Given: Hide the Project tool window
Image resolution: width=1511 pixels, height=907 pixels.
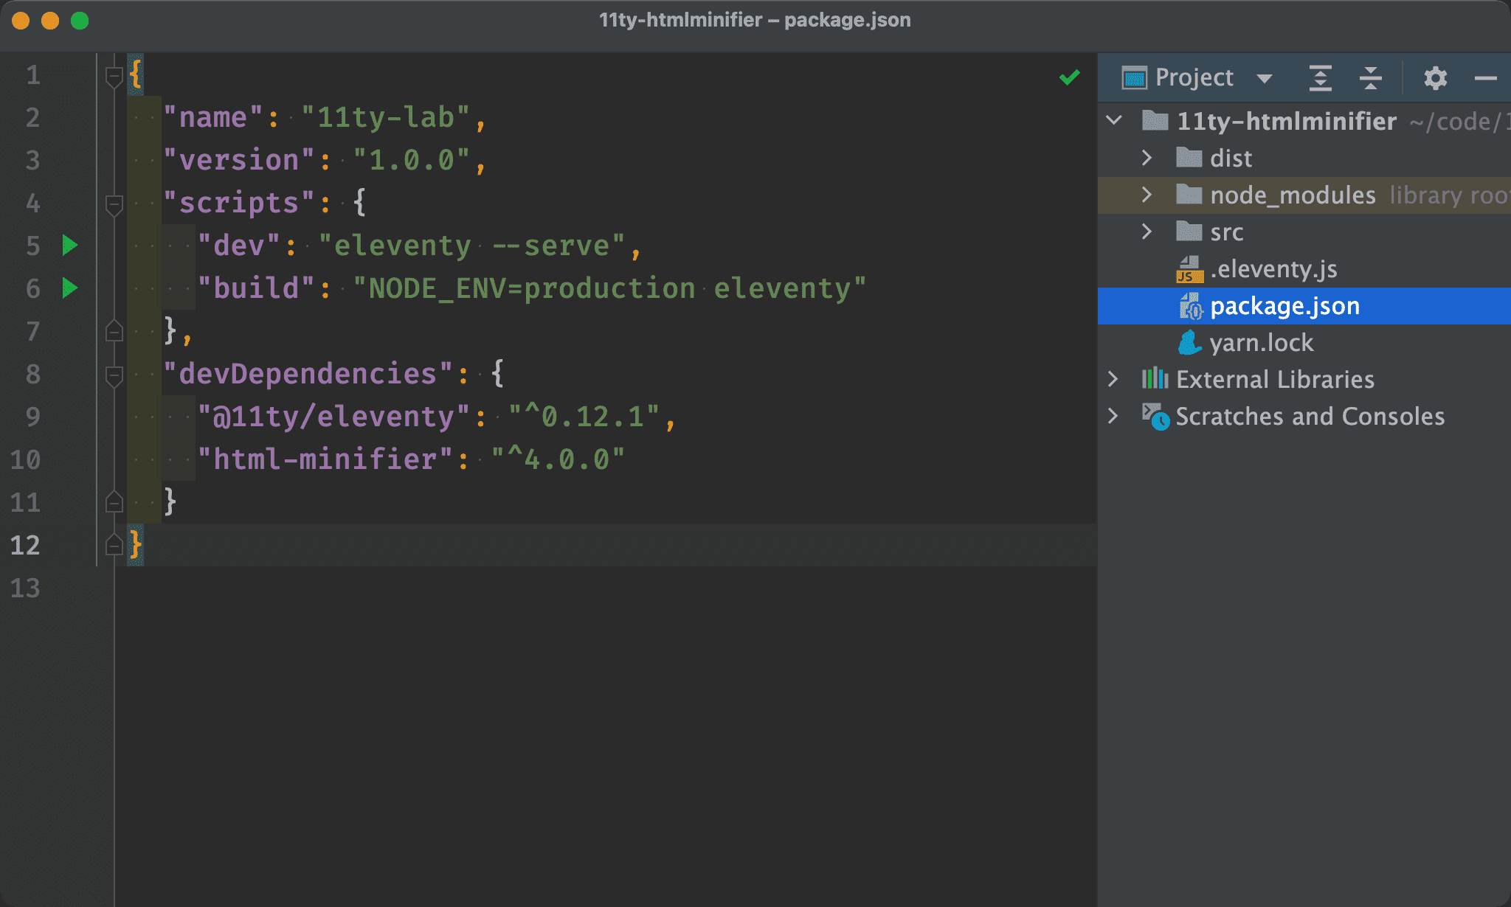Looking at the screenshot, I should pos(1485,77).
